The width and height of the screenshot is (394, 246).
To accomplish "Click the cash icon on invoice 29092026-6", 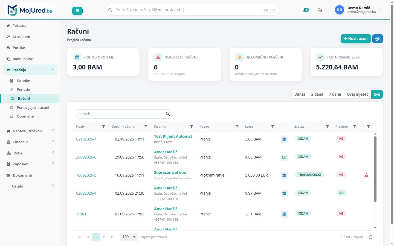I will tap(284, 157).
